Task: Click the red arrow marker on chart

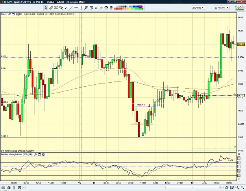Action: pyautogui.click(x=149, y=106)
